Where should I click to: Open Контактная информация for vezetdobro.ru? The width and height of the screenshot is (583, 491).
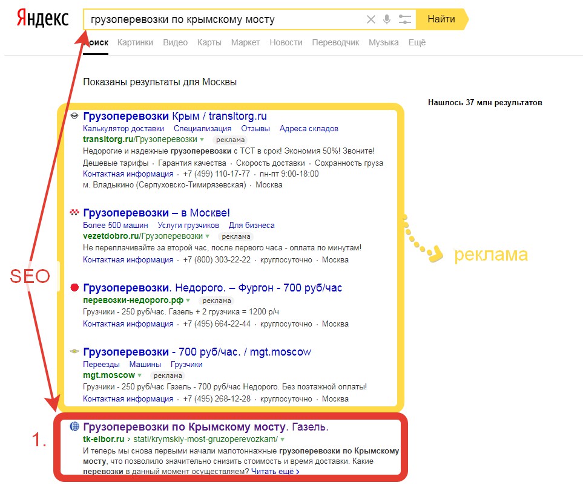128,259
